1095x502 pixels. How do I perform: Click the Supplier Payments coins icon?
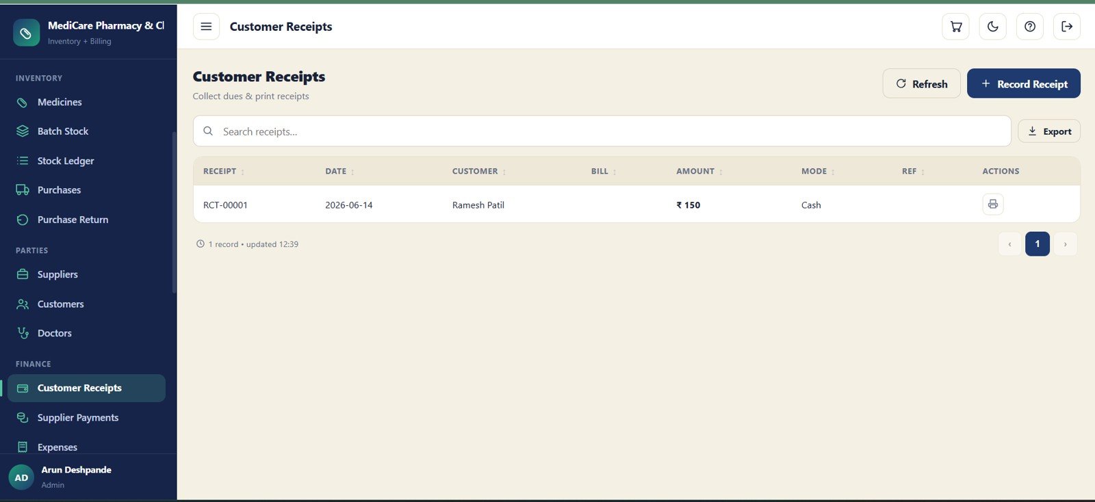click(23, 417)
